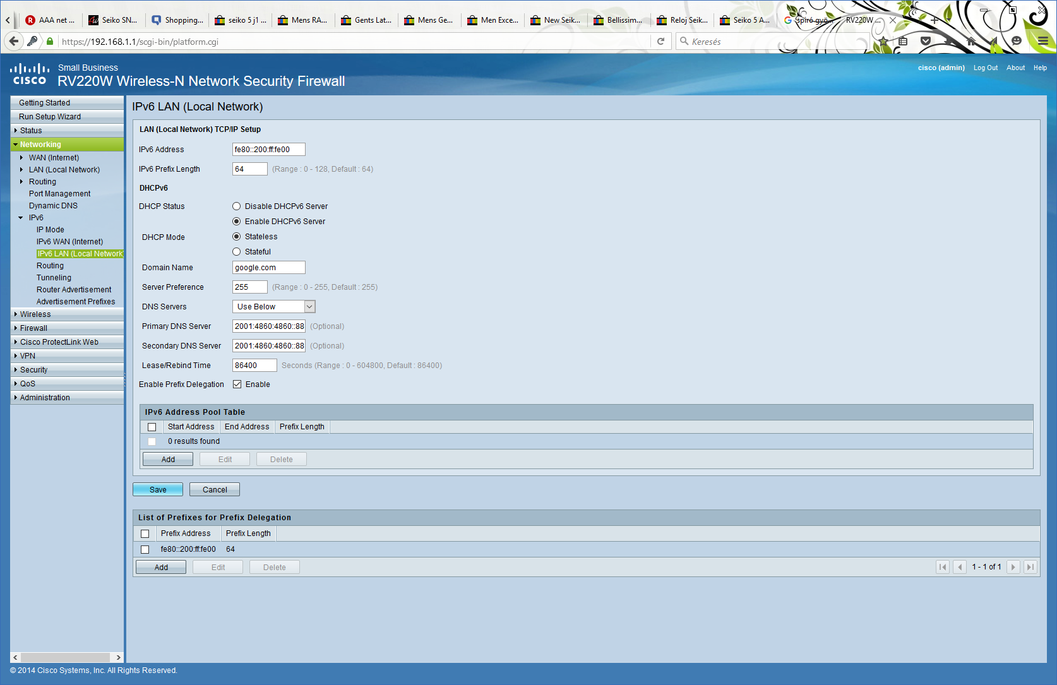Check the select-all box in Prefix Delegation list

[145, 533]
